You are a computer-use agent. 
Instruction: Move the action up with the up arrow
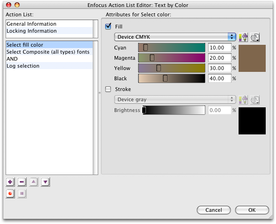[x=34, y=182]
